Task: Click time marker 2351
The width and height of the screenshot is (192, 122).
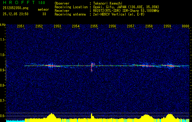Action: 20,26
